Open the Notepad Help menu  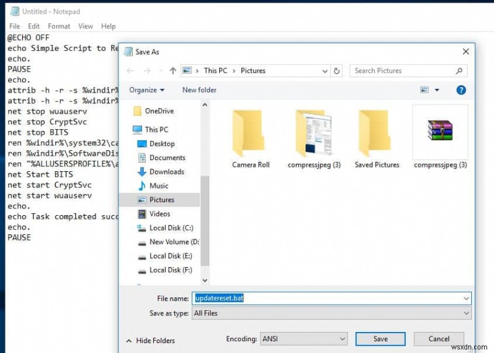coord(109,26)
